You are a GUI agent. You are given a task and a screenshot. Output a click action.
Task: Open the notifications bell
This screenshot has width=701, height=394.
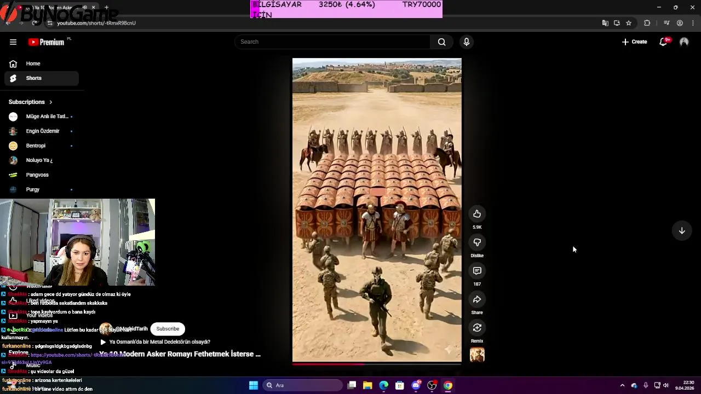[x=663, y=42]
